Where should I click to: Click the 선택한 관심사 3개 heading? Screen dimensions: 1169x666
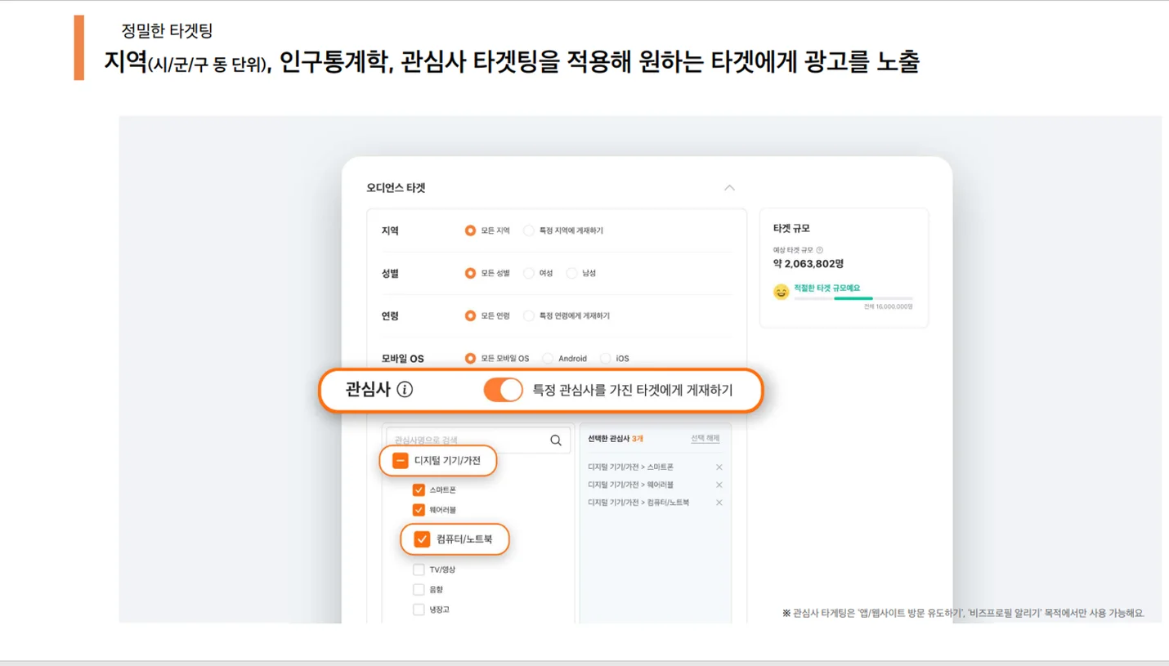click(616, 439)
